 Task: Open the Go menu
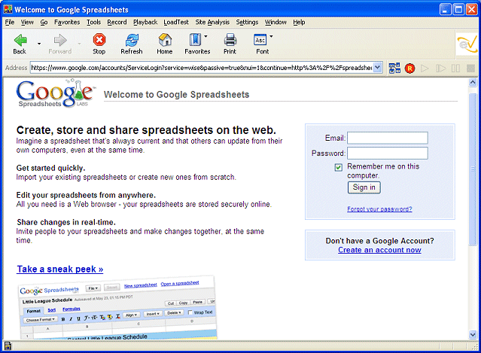click(x=44, y=22)
